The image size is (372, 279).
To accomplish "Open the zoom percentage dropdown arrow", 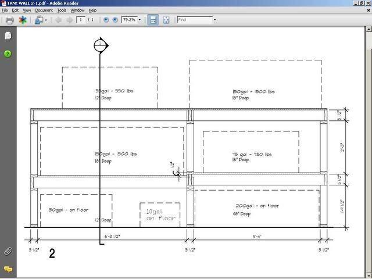I will pyautogui.click(x=139, y=20).
